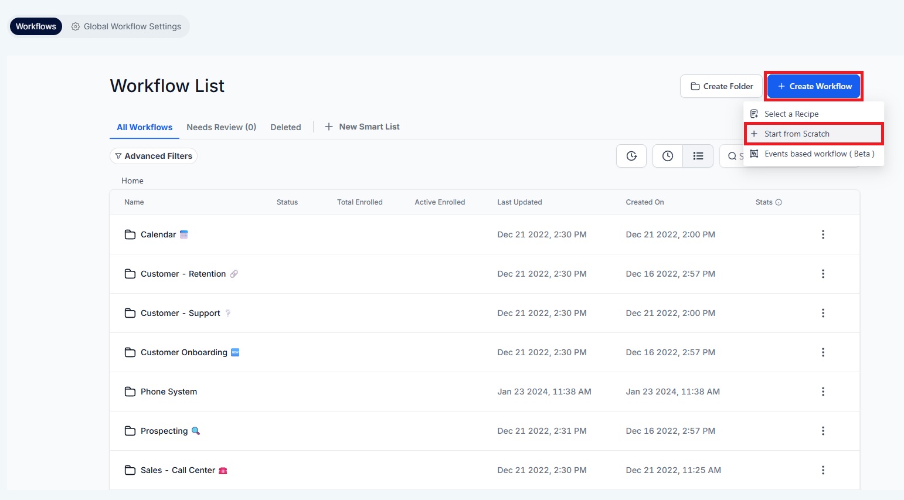Click the Status column header
The width and height of the screenshot is (904, 500).
(287, 202)
